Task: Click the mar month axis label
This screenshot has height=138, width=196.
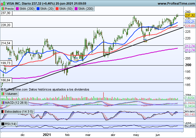Action: point(88,135)
